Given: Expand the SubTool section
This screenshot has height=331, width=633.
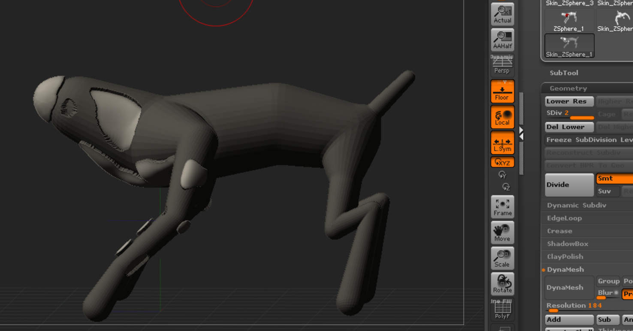Looking at the screenshot, I should [564, 73].
